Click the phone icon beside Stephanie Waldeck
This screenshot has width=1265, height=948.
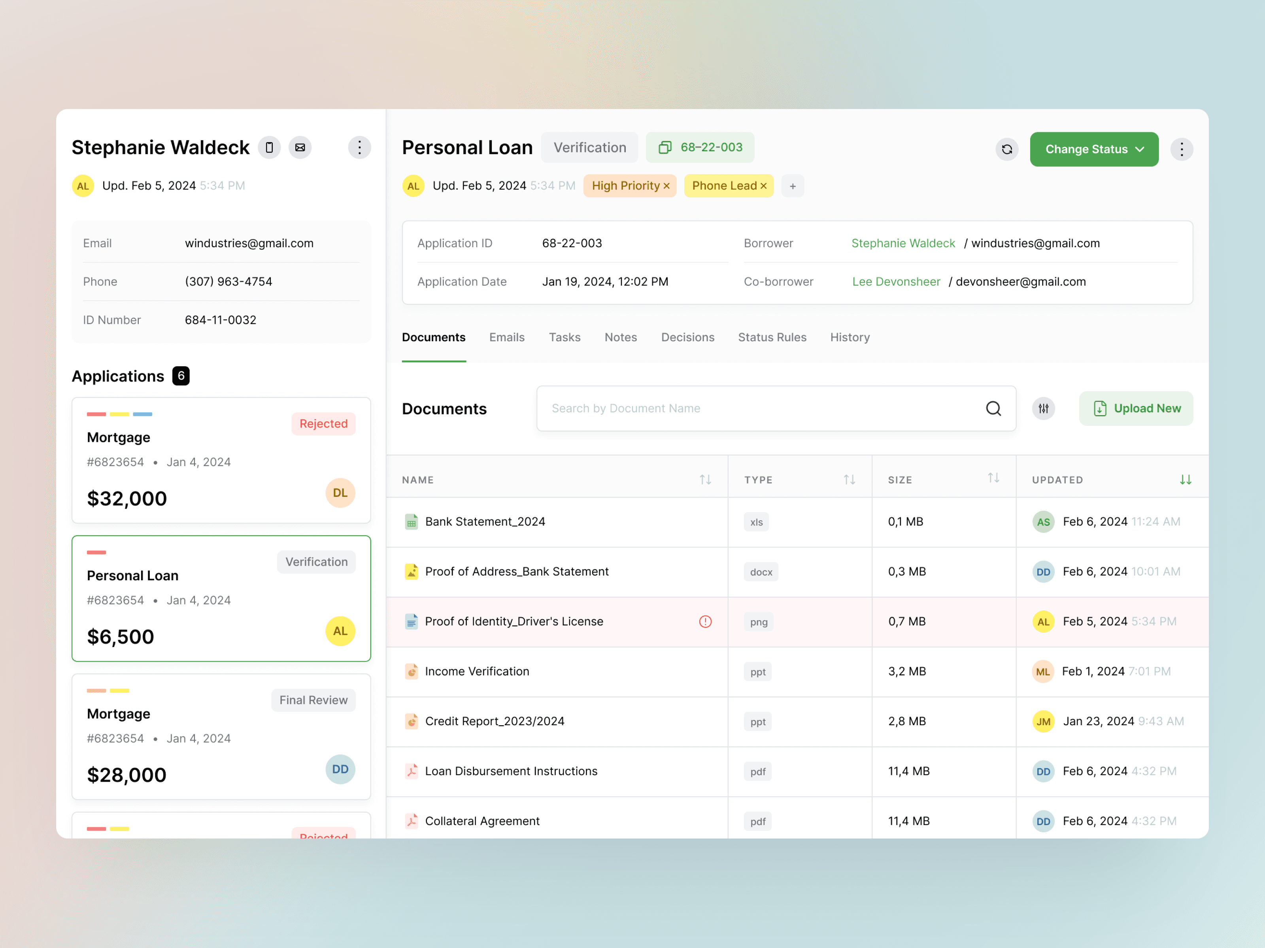(269, 148)
